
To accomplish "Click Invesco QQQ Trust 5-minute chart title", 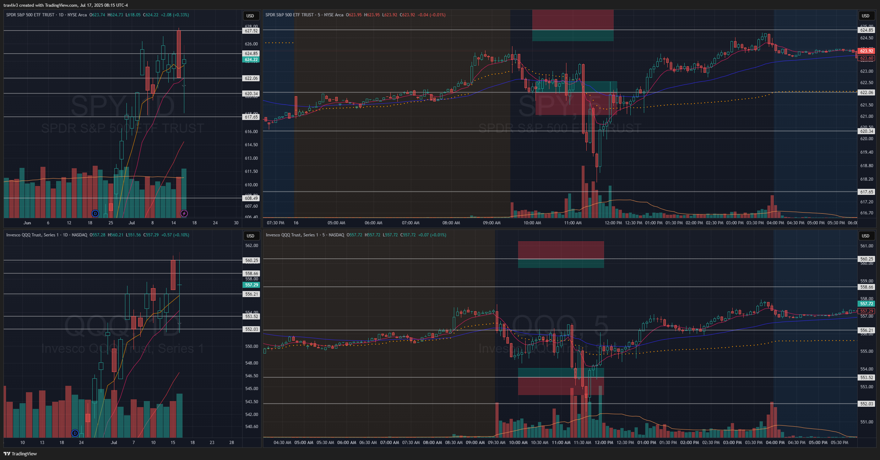I will 305,235.
